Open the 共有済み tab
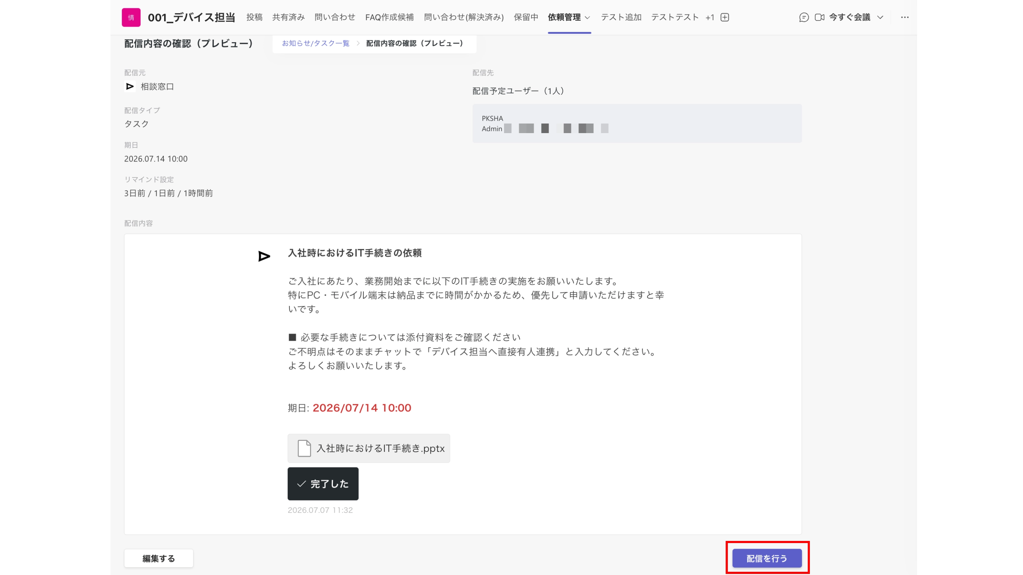Image resolution: width=1023 pixels, height=575 pixels. click(x=288, y=17)
